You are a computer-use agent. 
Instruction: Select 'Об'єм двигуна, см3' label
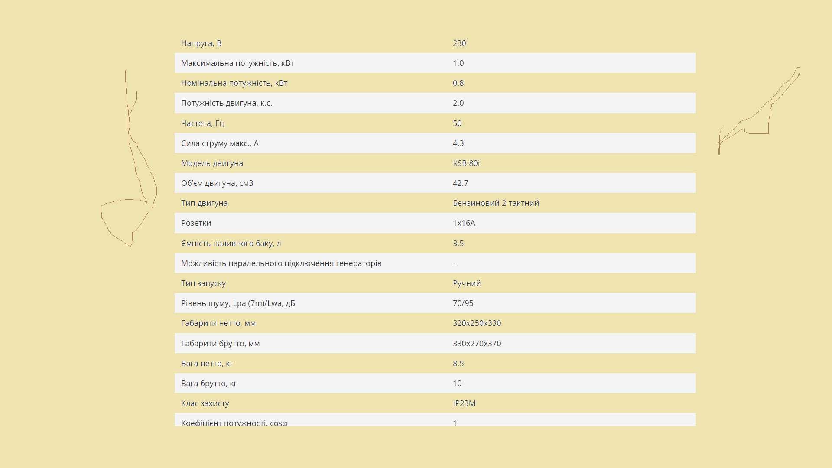(x=217, y=183)
